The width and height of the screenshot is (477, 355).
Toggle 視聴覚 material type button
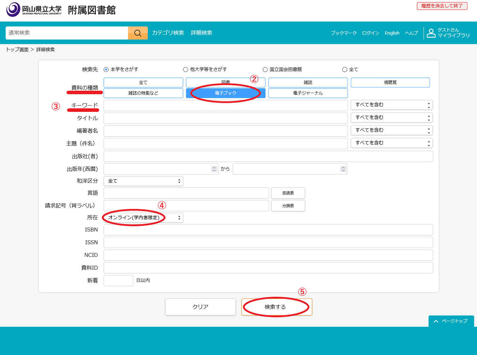[390, 83]
